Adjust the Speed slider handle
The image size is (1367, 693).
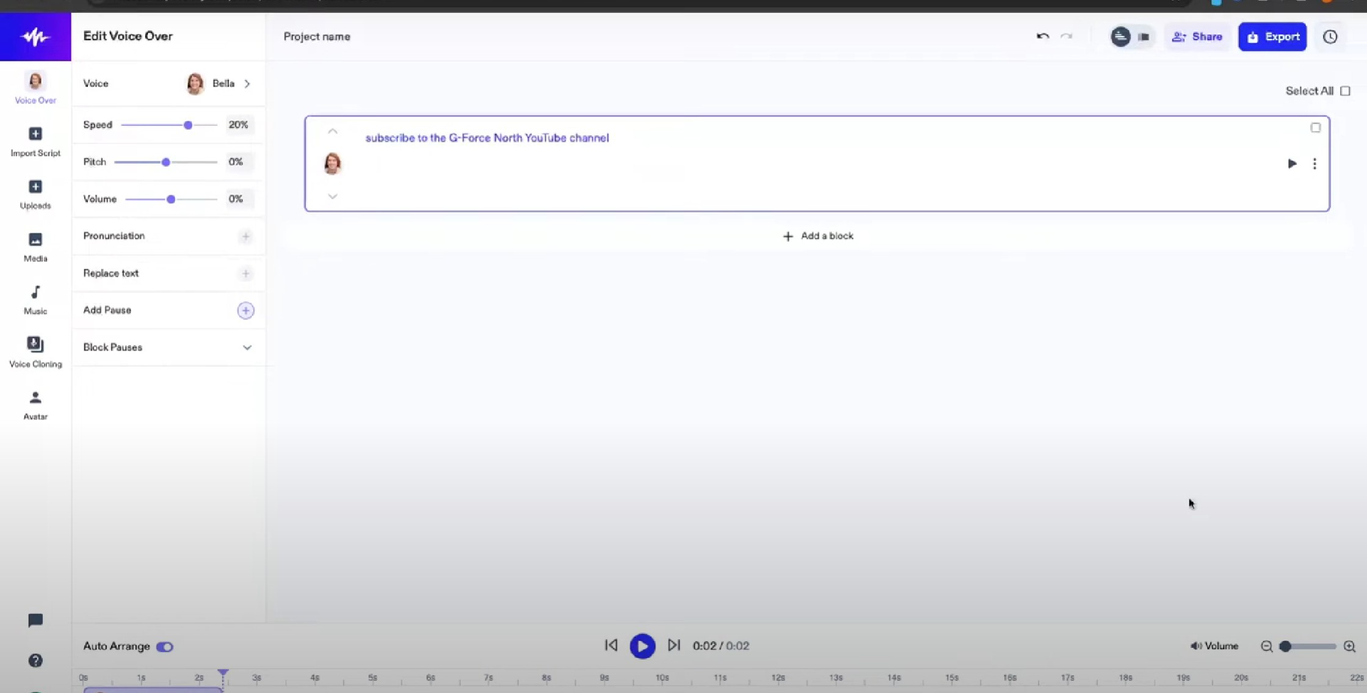click(x=188, y=125)
